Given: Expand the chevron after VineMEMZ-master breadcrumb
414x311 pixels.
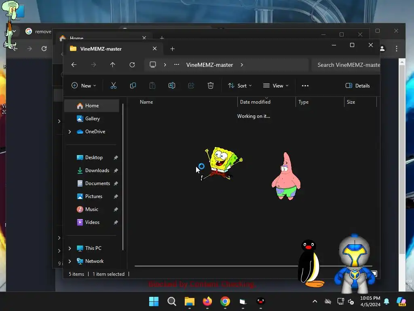Looking at the screenshot, I should (242, 65).
